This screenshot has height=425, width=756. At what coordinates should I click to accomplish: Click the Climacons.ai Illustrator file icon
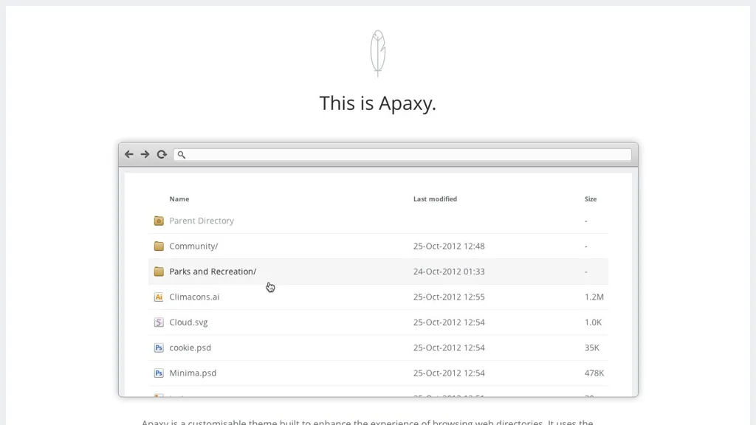pyautogui.click(x=158, y=297)
